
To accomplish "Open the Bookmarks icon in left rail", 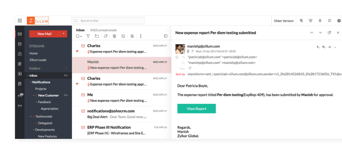I will pyautogui.click(x=20, y=84).
